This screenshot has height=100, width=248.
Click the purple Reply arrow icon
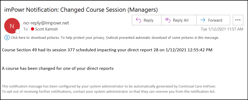tap(138, 20)
